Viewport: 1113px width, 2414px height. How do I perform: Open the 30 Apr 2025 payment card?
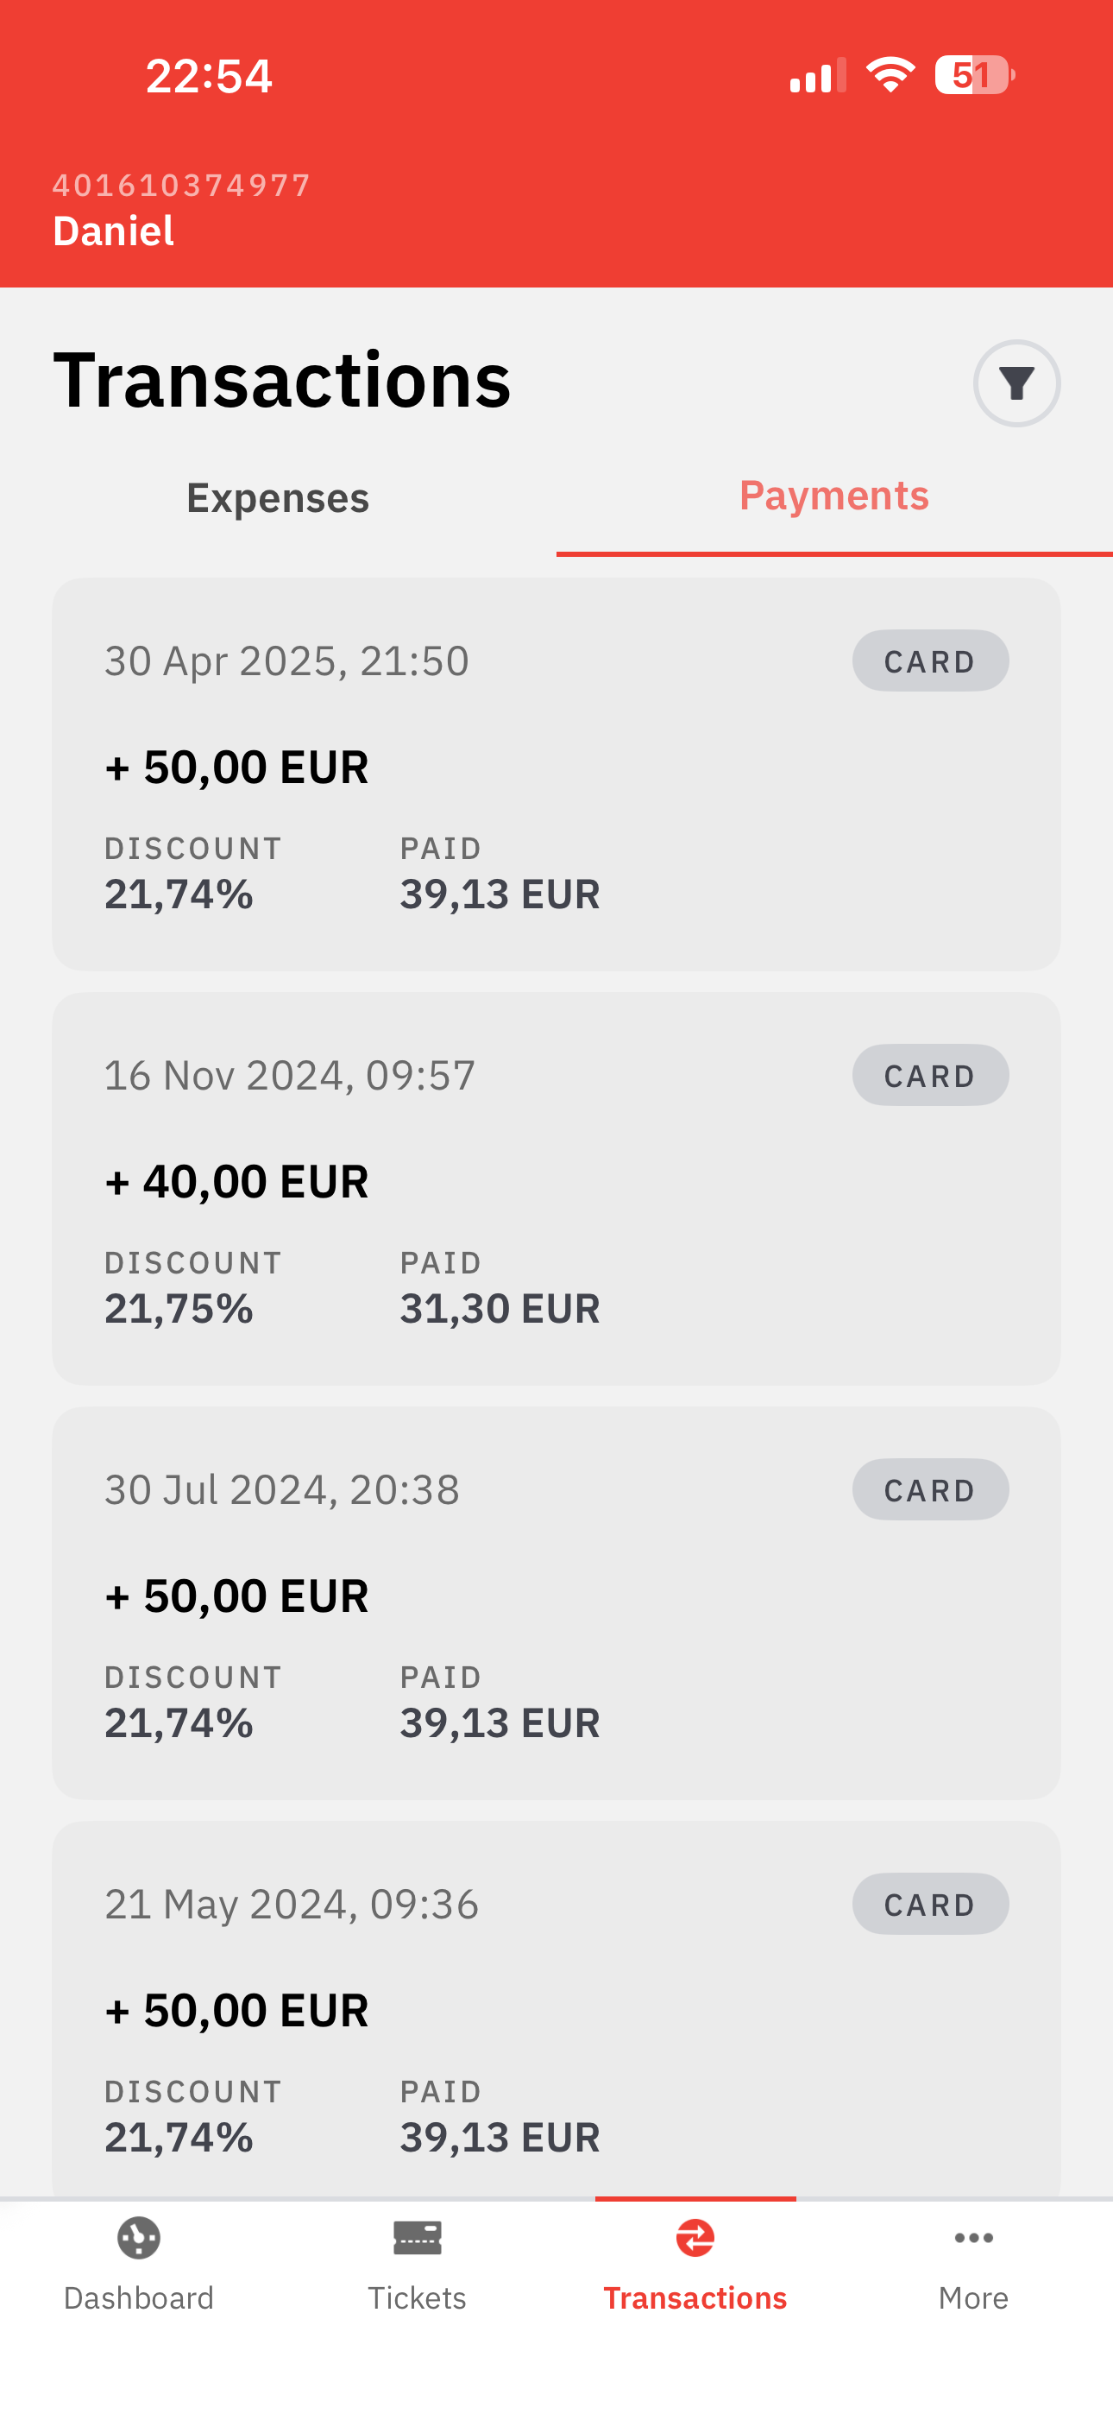tap(556, 774)
